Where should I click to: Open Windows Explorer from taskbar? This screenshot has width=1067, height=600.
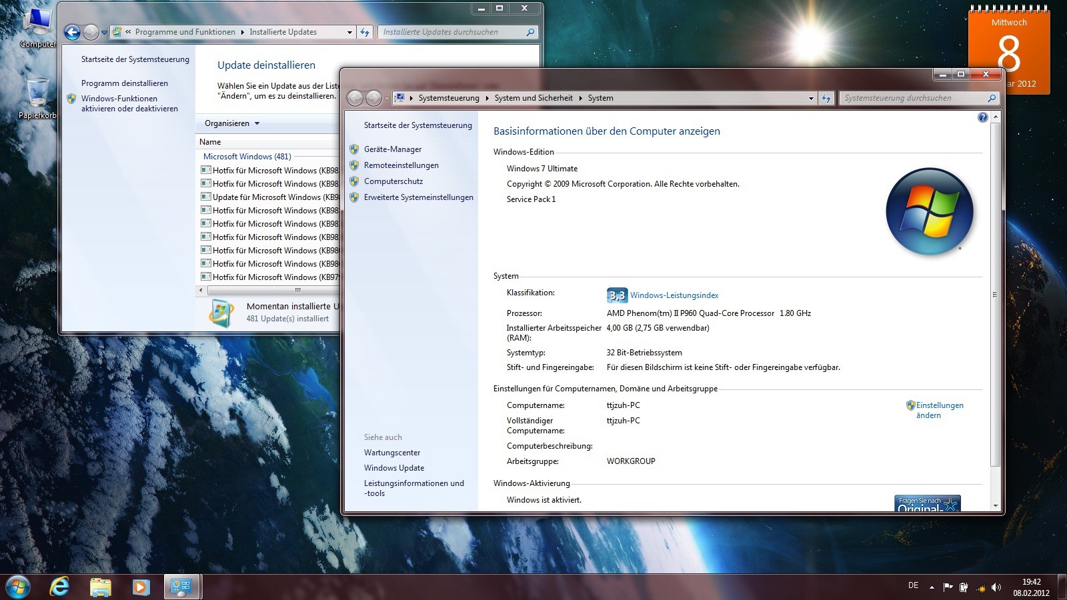click(100, 587)
